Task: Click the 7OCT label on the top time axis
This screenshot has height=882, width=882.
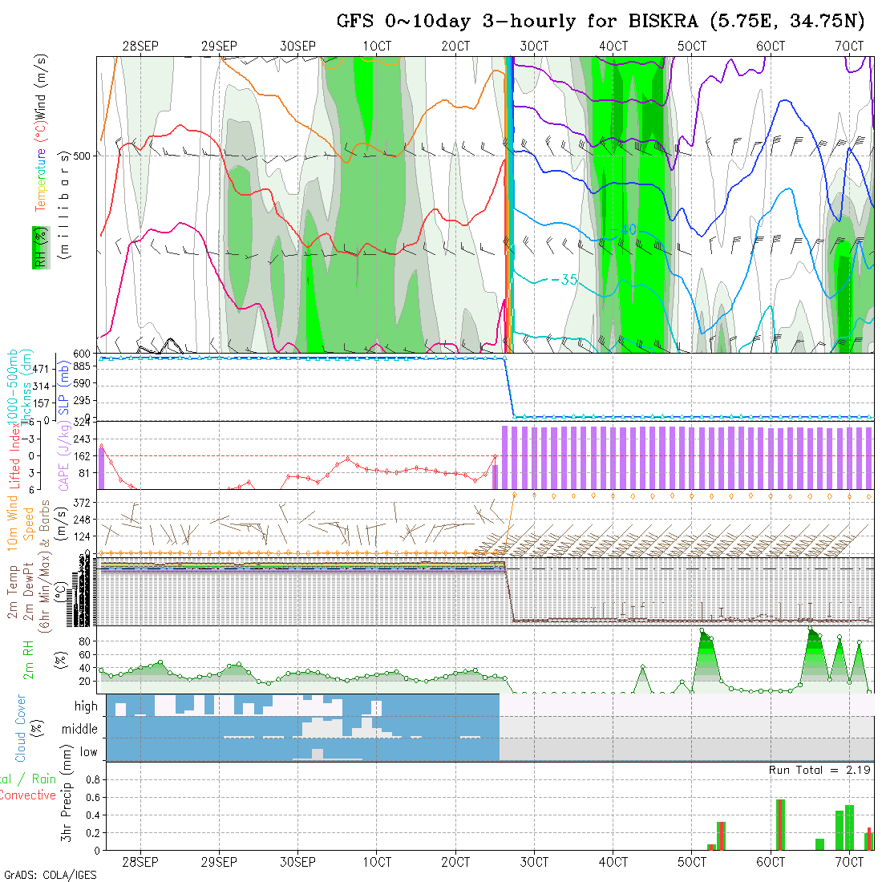Action: [x=849, y=47]
